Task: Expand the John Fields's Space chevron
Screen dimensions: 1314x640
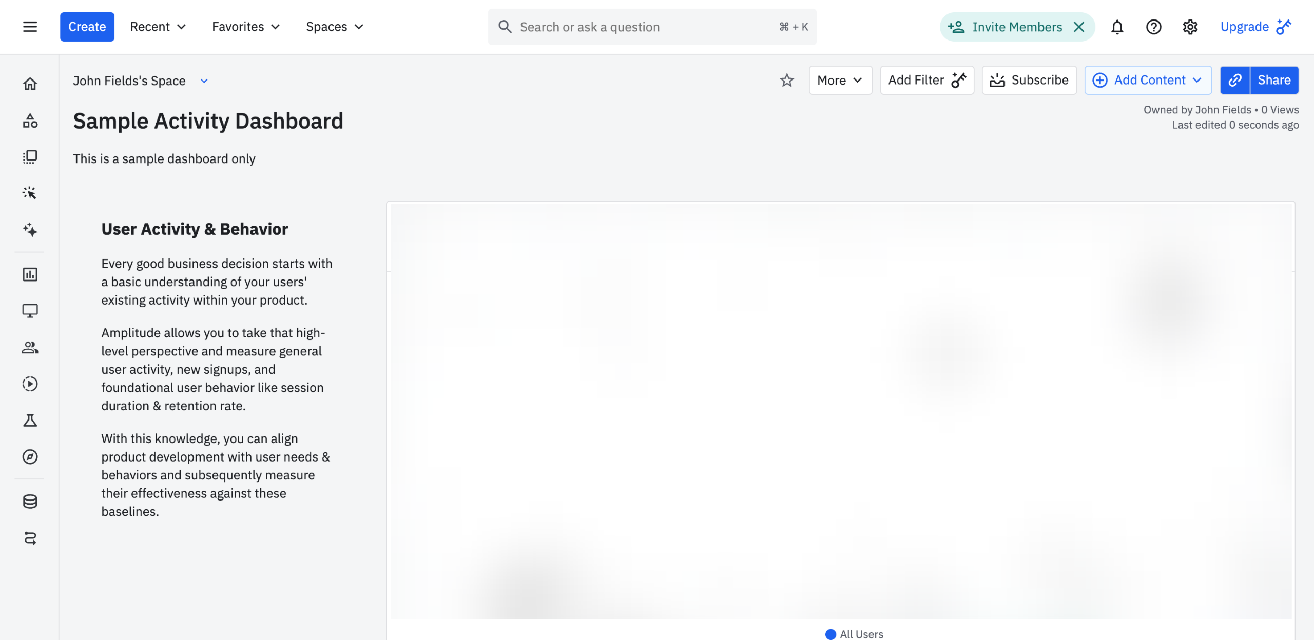Action: click(204, 81)
